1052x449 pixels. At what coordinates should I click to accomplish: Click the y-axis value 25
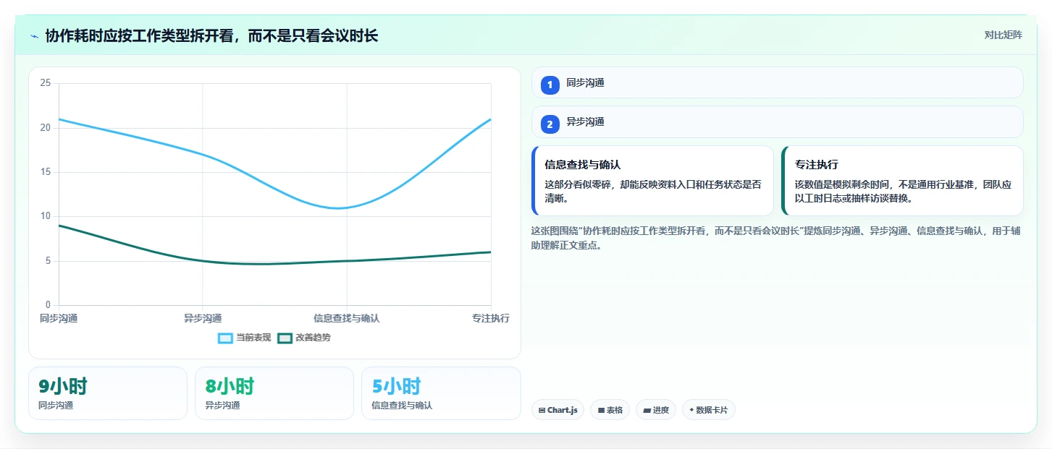point(46,83)
